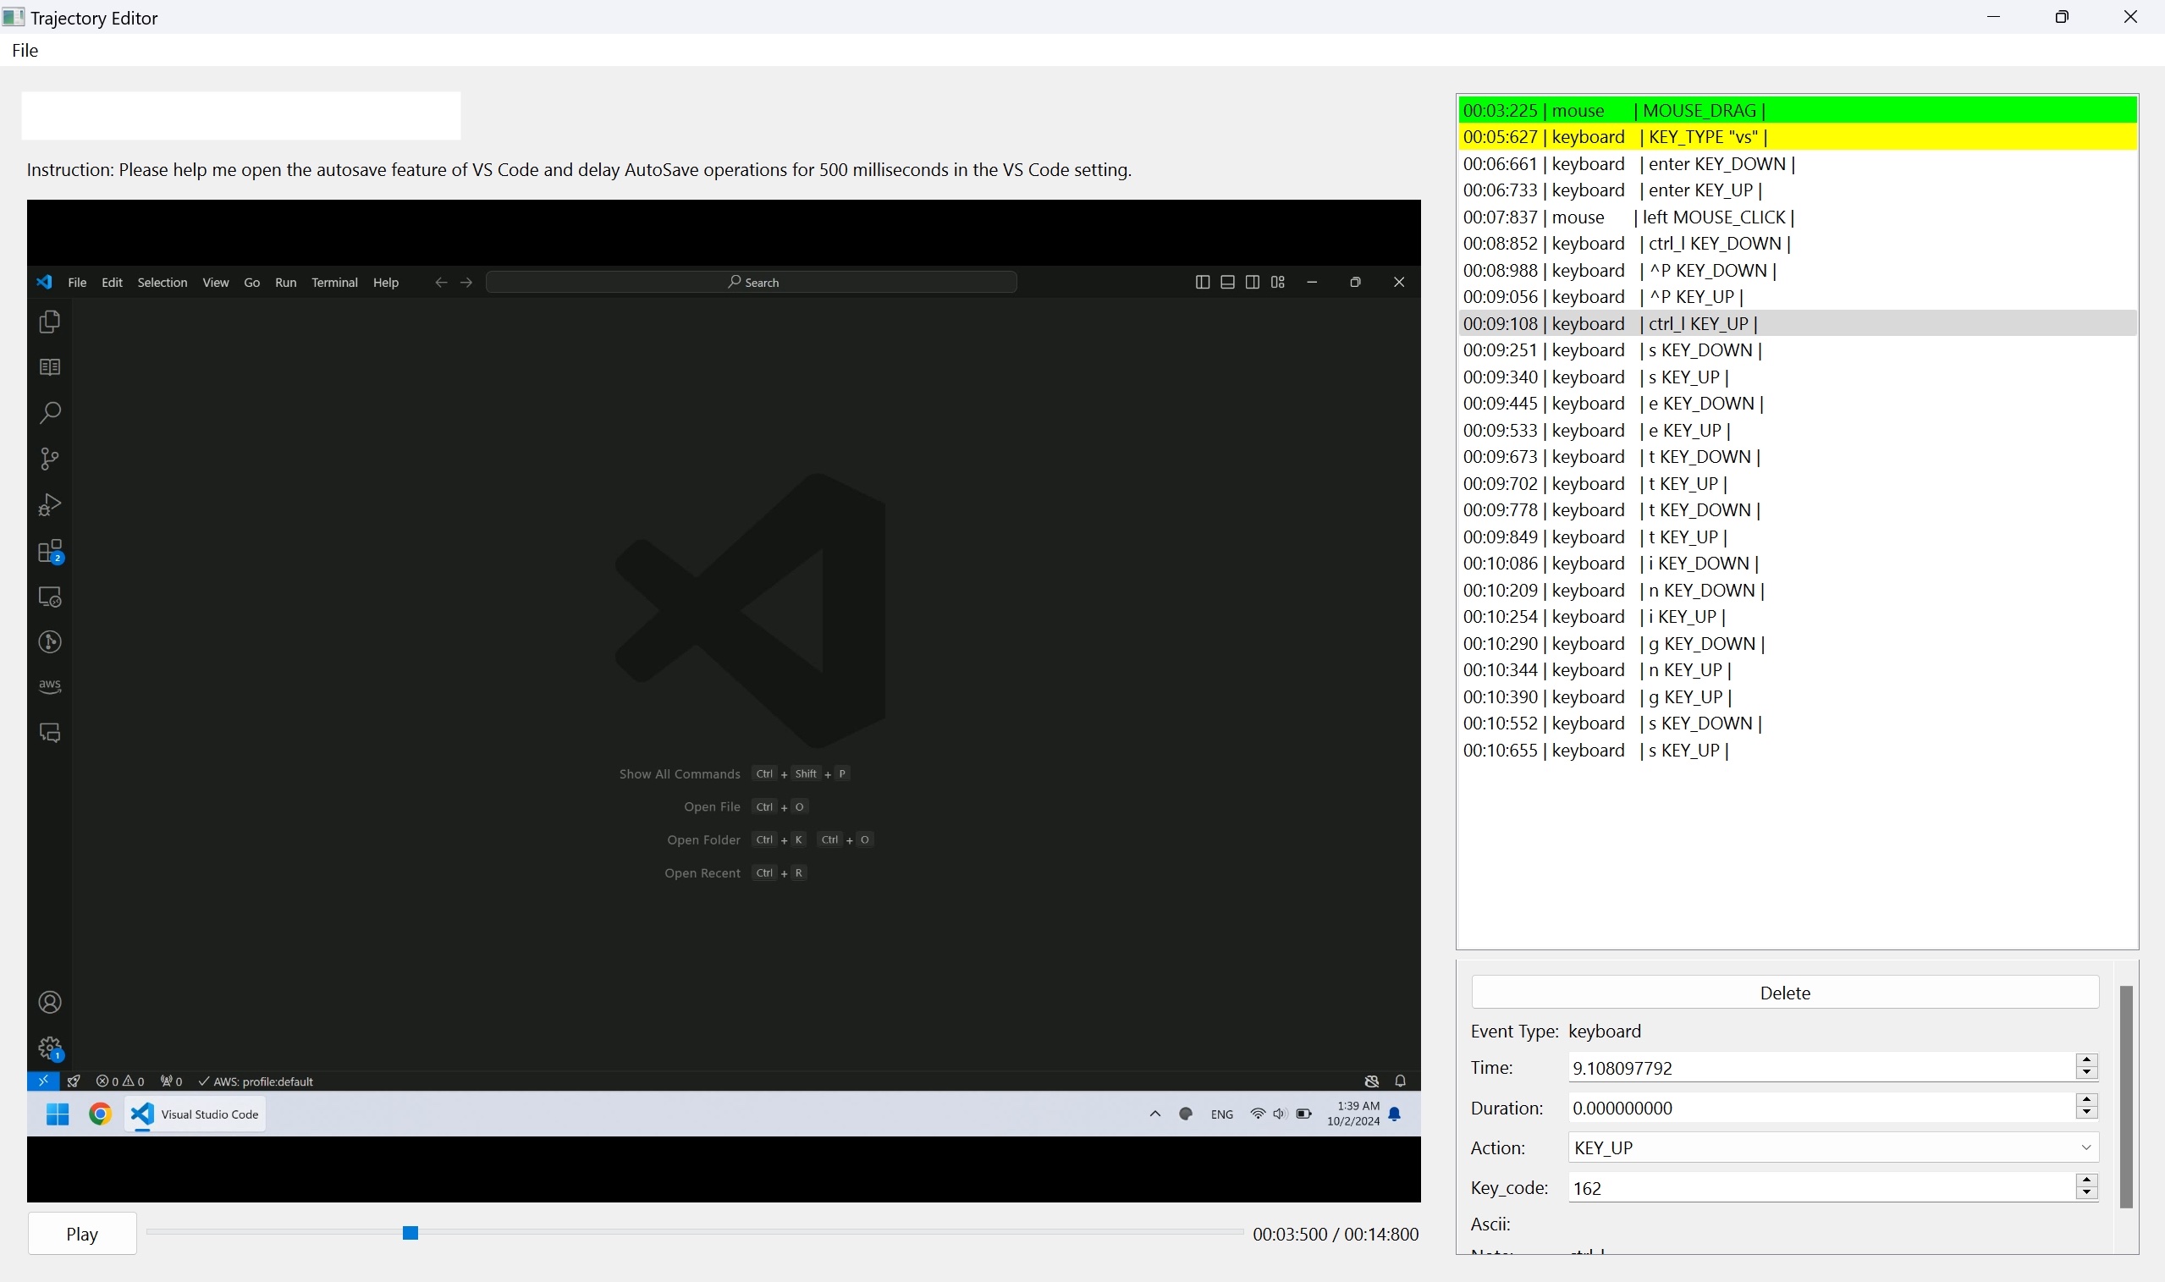
Task: Open the Extensions icon with badge
Action: 50,551
